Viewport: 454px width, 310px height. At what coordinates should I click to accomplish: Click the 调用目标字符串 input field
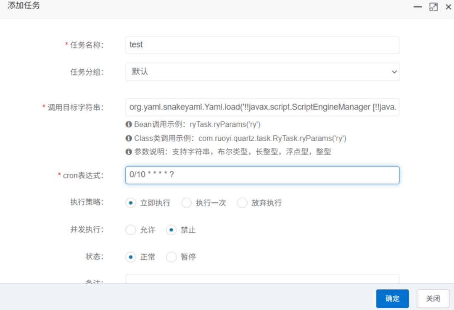point(262,107)
